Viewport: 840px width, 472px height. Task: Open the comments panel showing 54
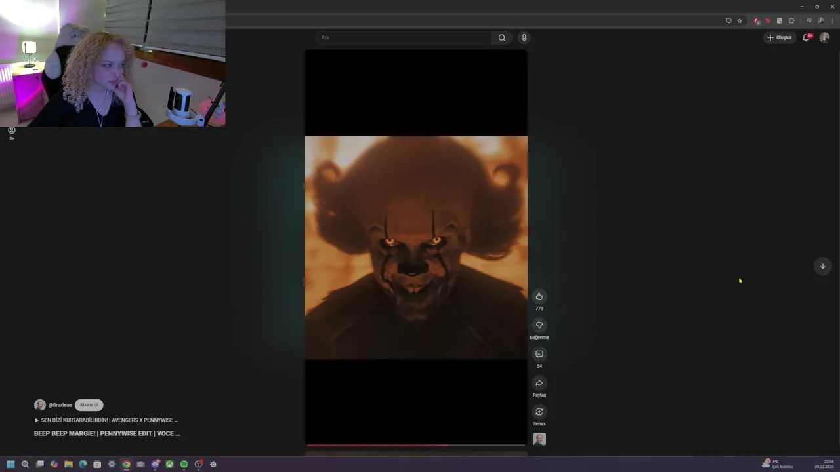(x=539, y=354)
